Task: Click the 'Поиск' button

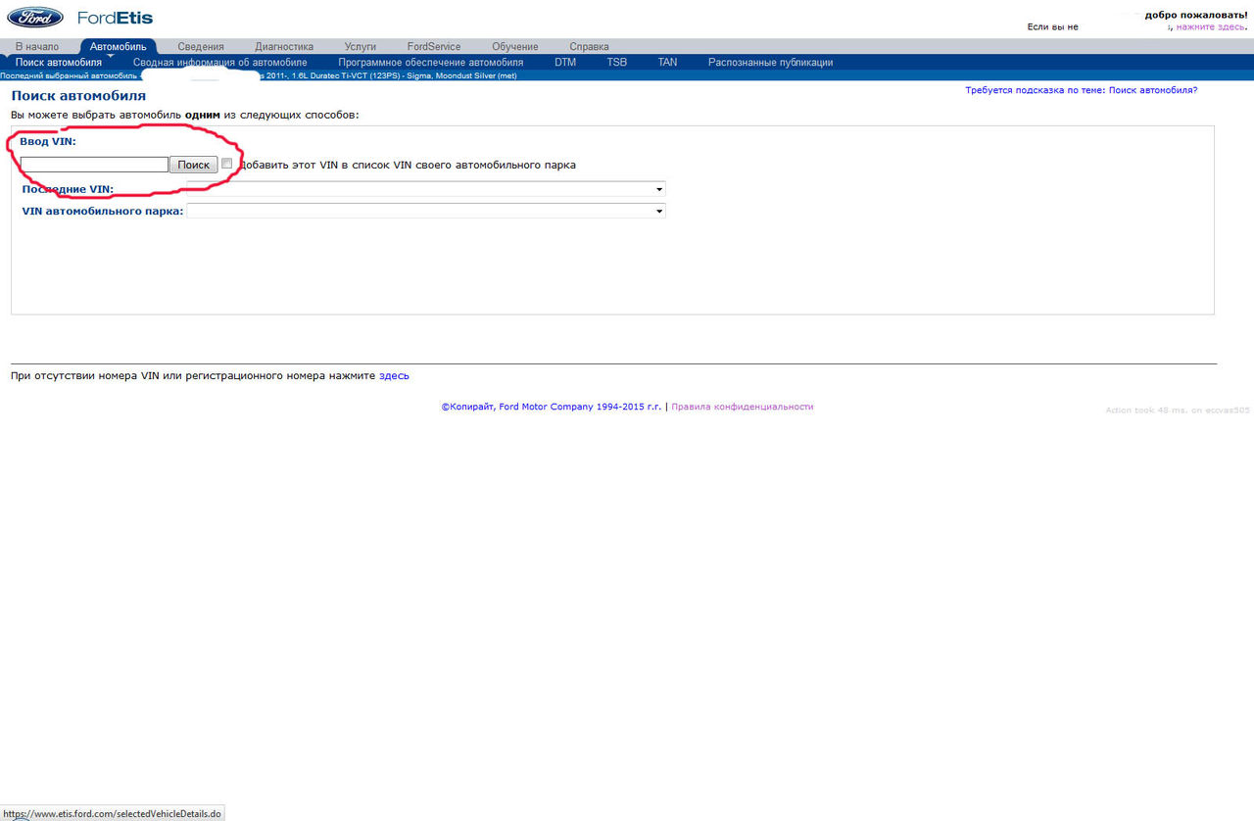Action: (x=193, y=165)
